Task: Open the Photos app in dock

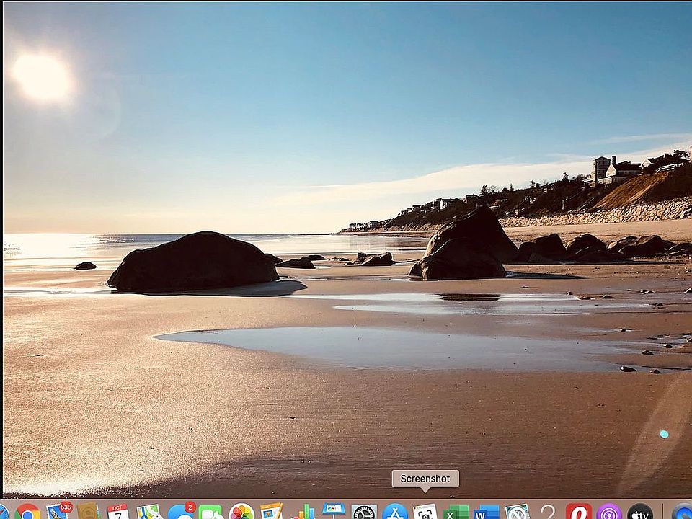Action: point(241,513)
